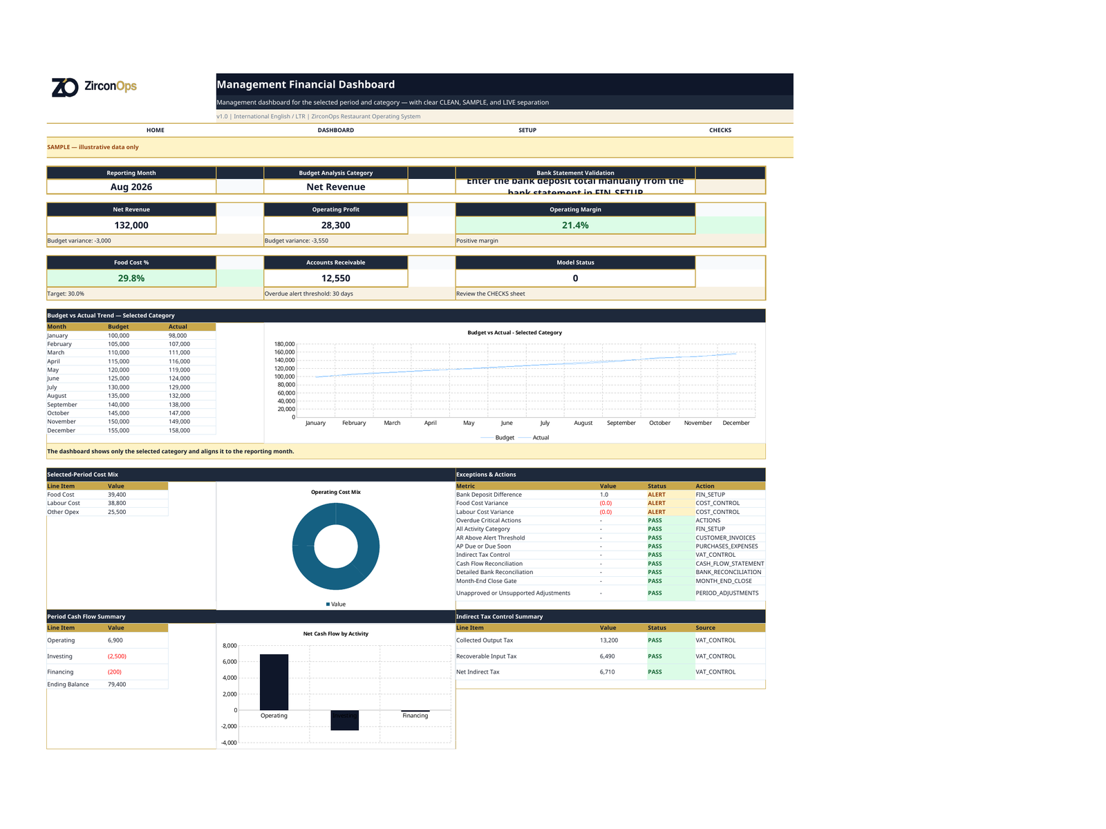Open the HOME navigation link

point(156,130)
